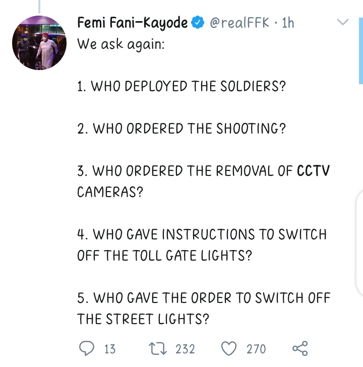
Task: Like the tweet with the heart icon
Action: [229, 348]
